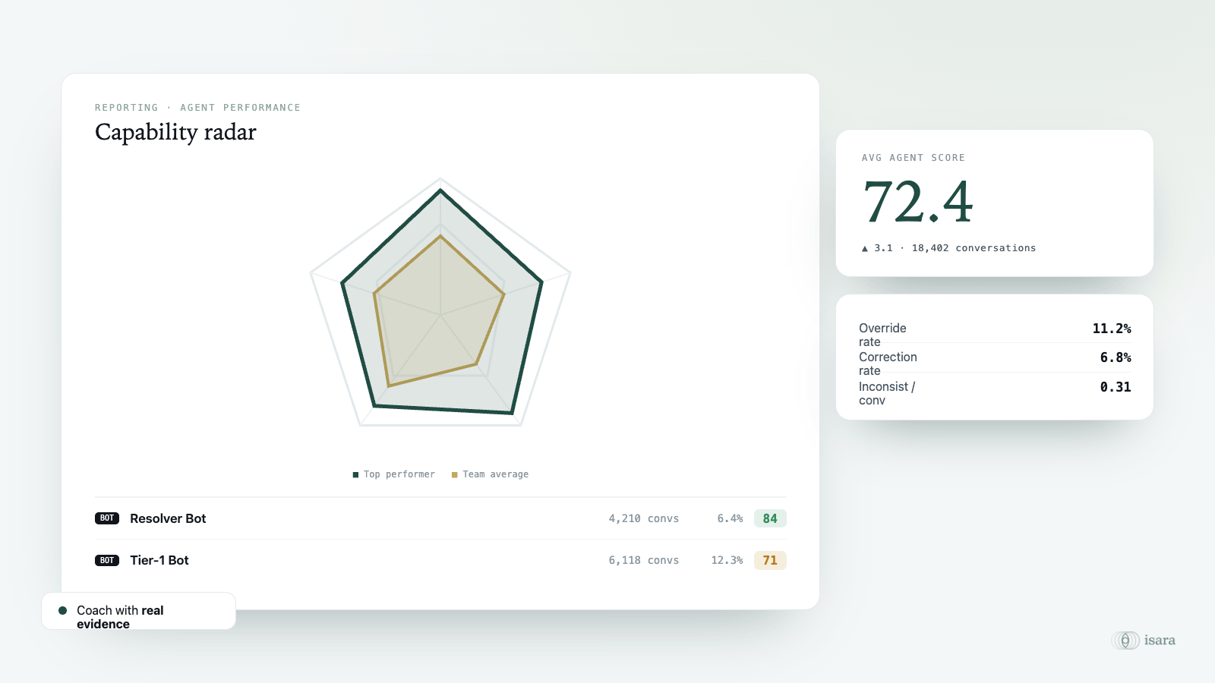
Task: Click the 72.4 average score
Action: coord(918,202)
